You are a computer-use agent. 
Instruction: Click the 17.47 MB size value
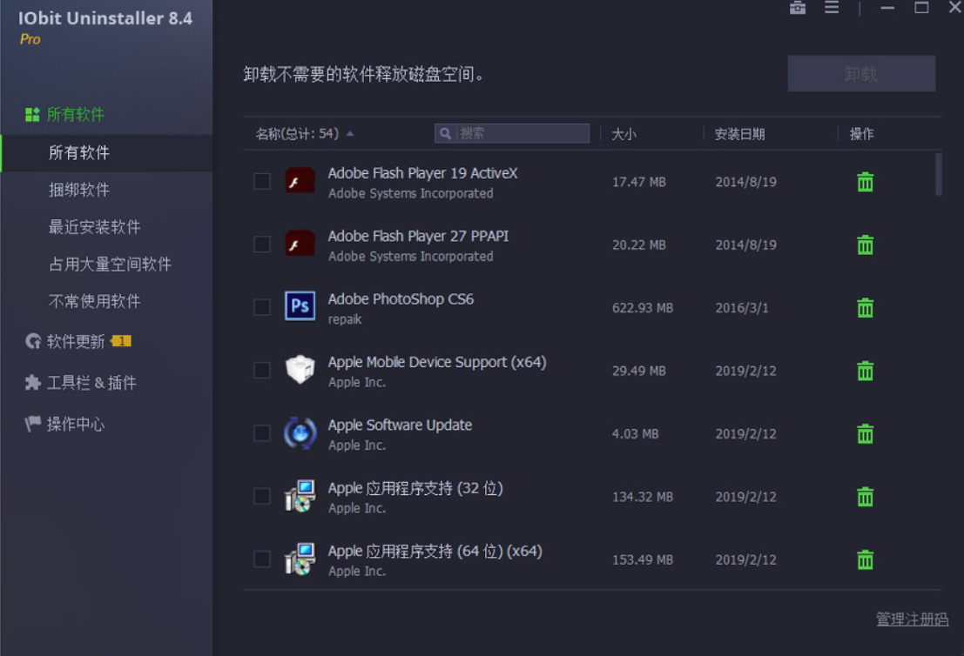(639, 182)
